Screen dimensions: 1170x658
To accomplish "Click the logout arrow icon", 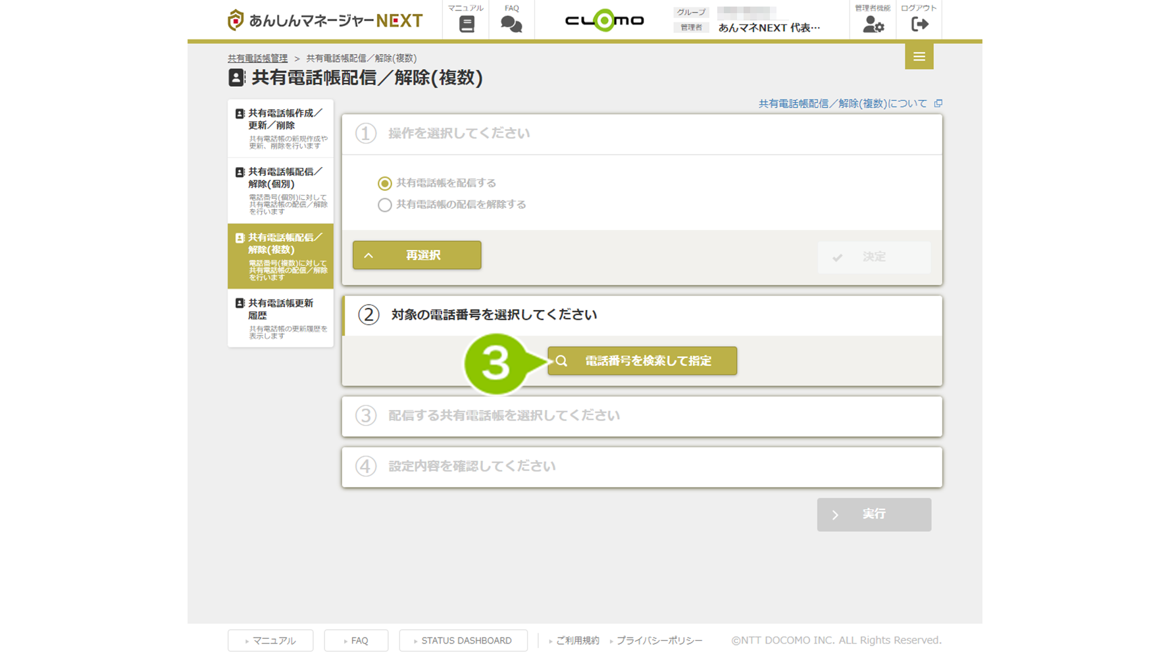I will click(x=919, y=24).
